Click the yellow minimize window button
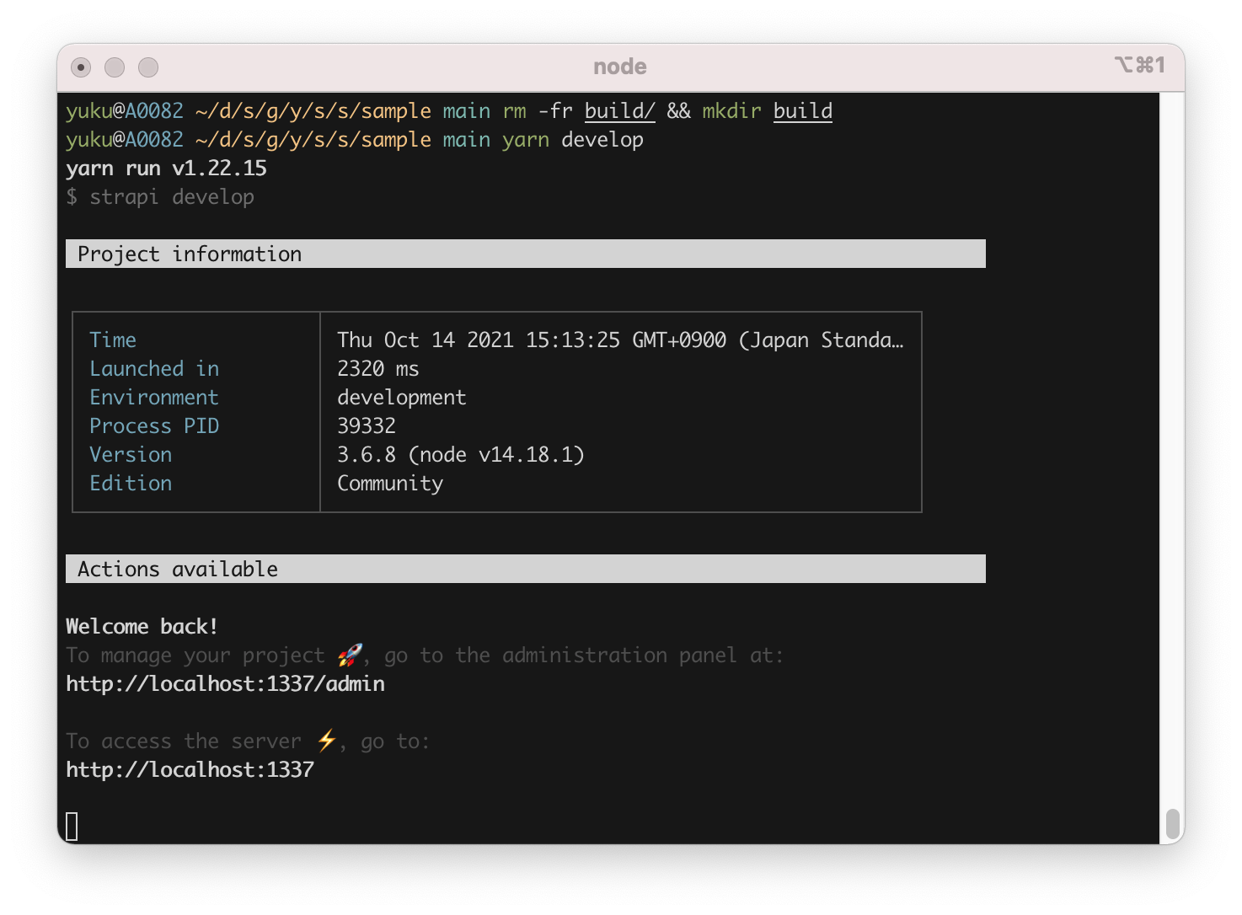Screen dimensions: 1242x915 click(x=115, y=67)
